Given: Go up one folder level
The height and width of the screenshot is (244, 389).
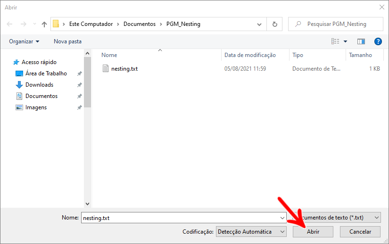Looking at the screenshot, I should coord(44,24).
